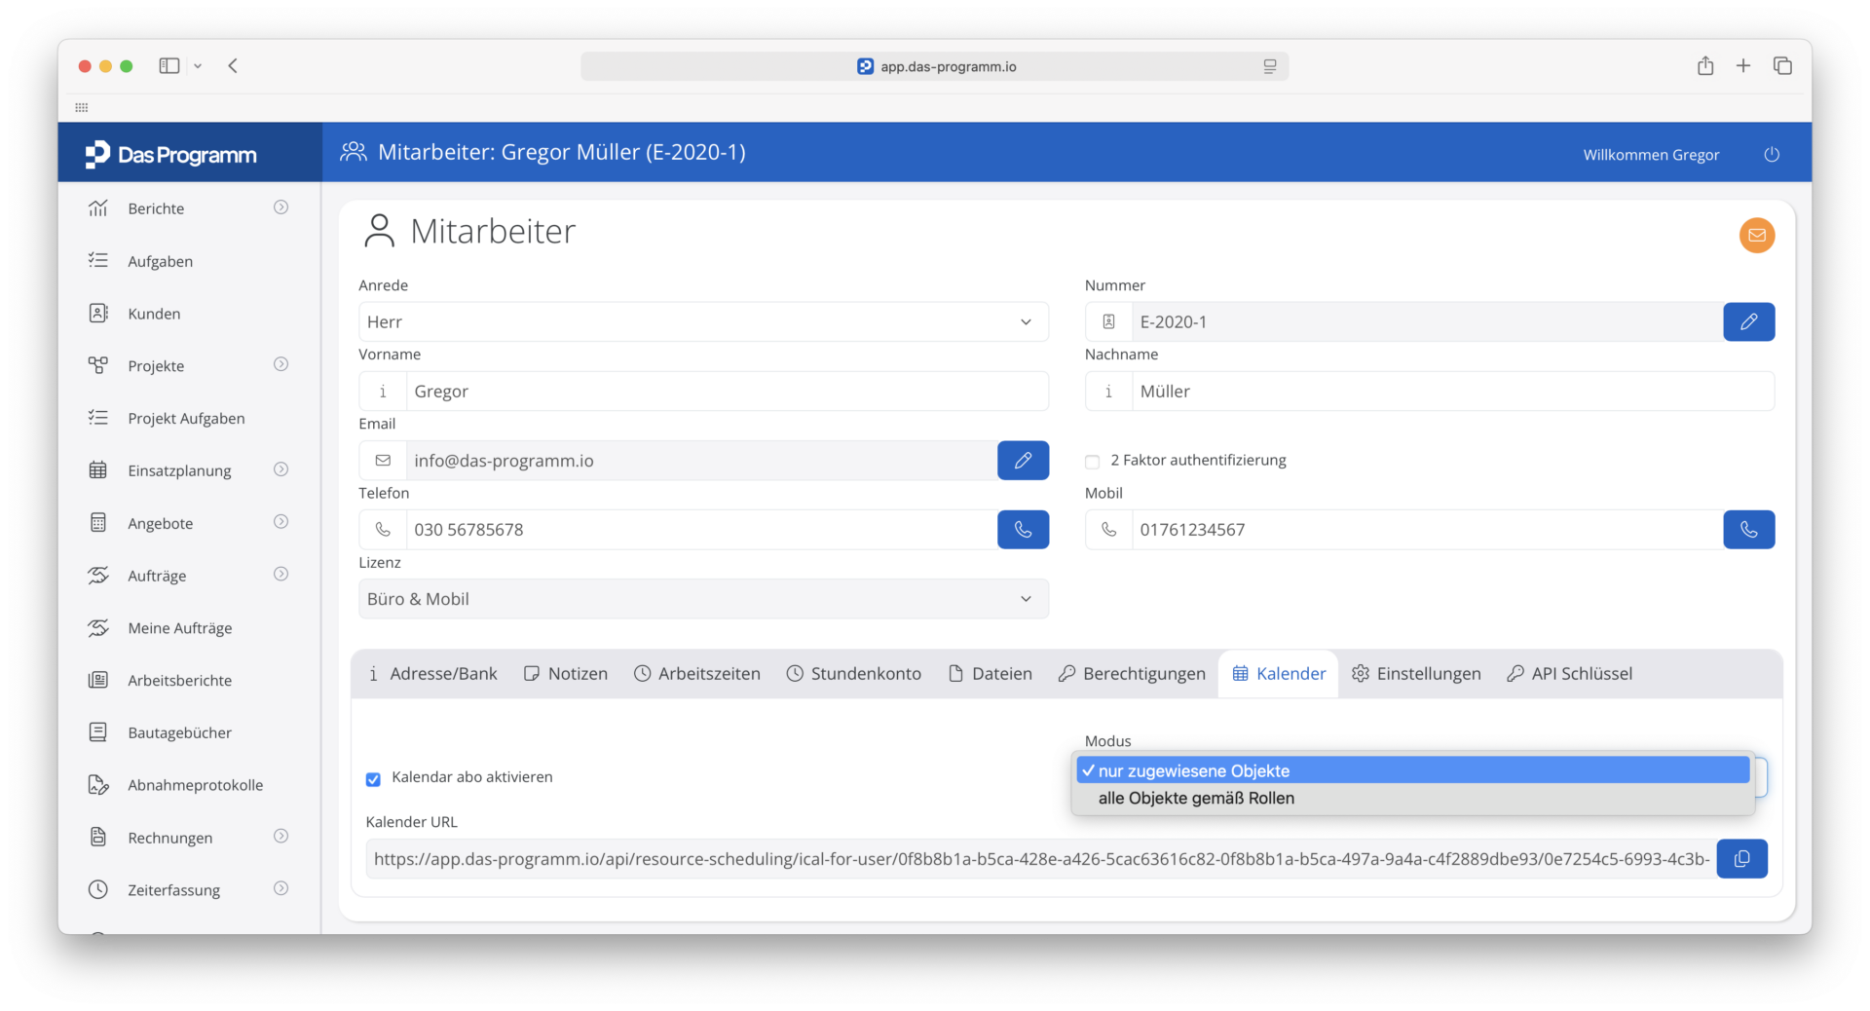Copy the Kalender URL to clipboard
Screen dimensions: 1870x1011
(x=1741, y=859)
